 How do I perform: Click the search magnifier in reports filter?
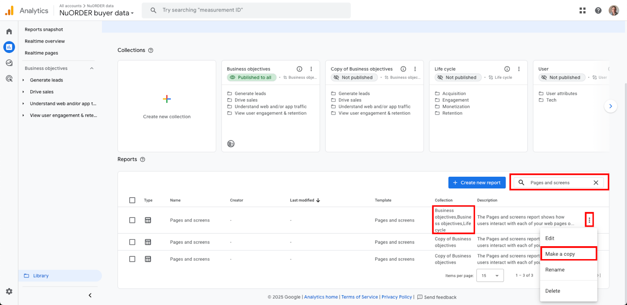(x=521, y=183)
